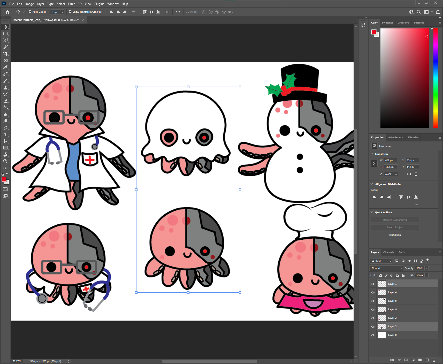Viewport: 443px width, 364px height.
Task: Select the Paint Bucket tool
Action: [x=5, y=108]
